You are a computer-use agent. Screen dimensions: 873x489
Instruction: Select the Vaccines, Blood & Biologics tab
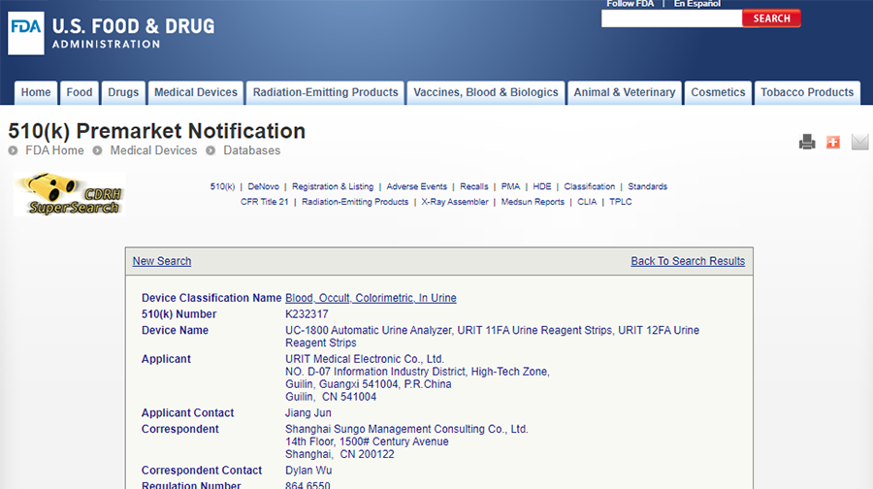(486, 93)
